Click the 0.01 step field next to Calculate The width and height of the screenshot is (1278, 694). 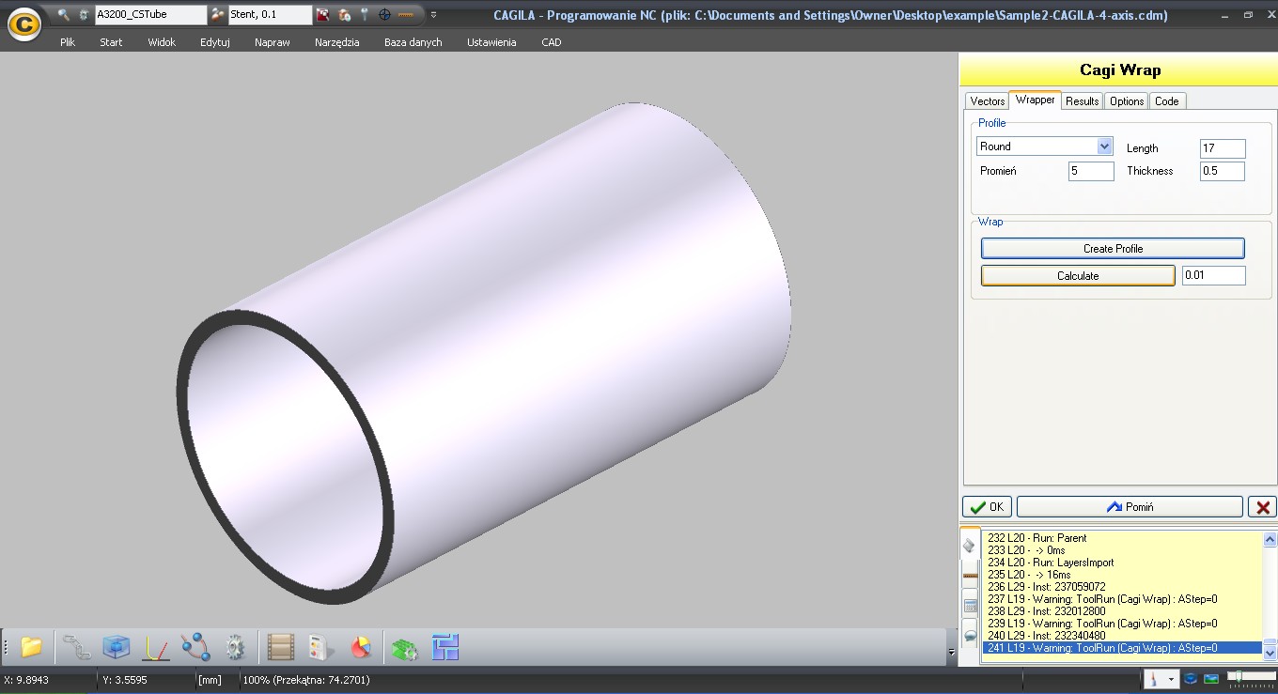(1214, 275)
